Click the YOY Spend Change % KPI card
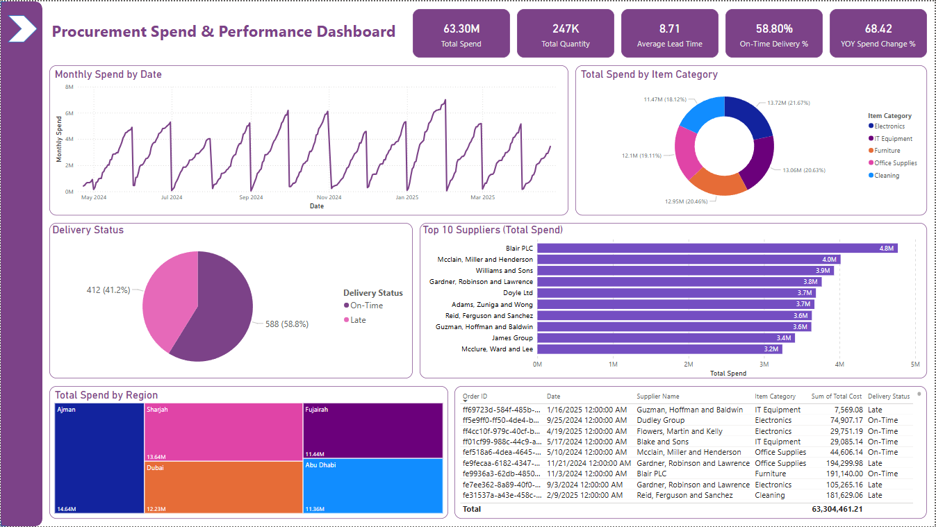Screen dimensions: 936x527 pyautogui.click(x=878, y=33)
